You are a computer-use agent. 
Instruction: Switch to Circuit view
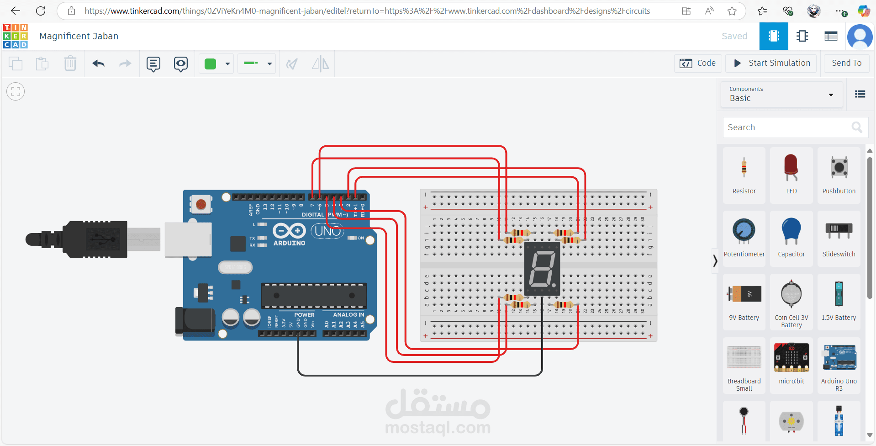774,36
